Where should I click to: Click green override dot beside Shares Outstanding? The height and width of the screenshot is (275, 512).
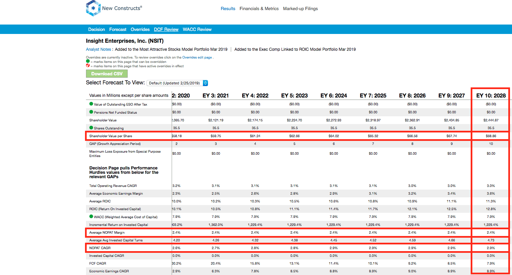tap(91, 128)
